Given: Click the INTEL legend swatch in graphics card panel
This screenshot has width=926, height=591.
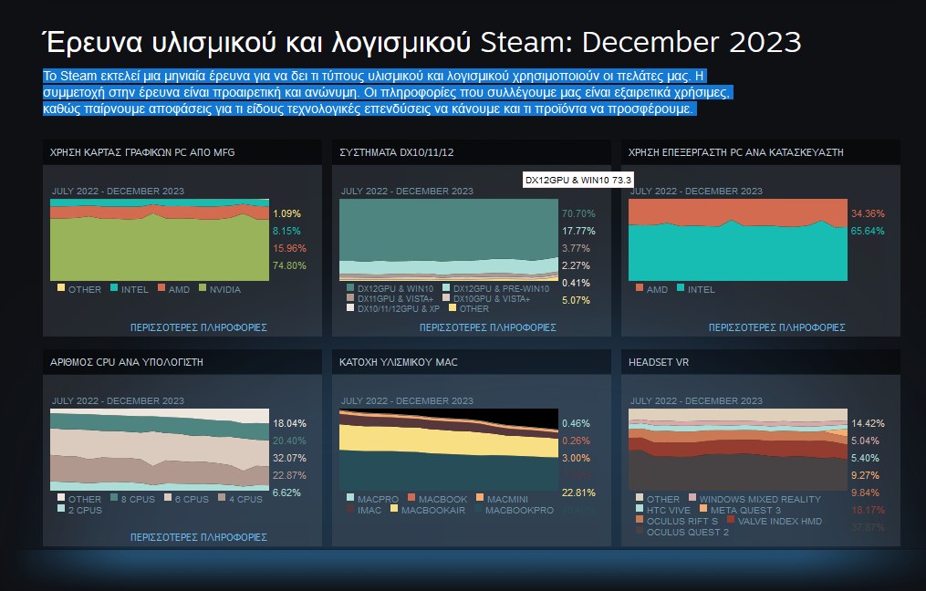Looking at the screenshot, I should (x=114, y=287).
